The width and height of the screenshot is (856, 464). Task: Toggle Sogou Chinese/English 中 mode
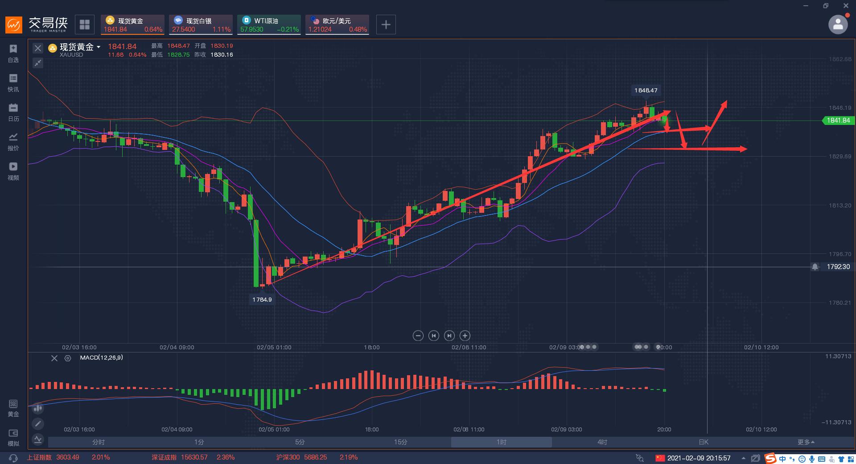click(782, 459)
